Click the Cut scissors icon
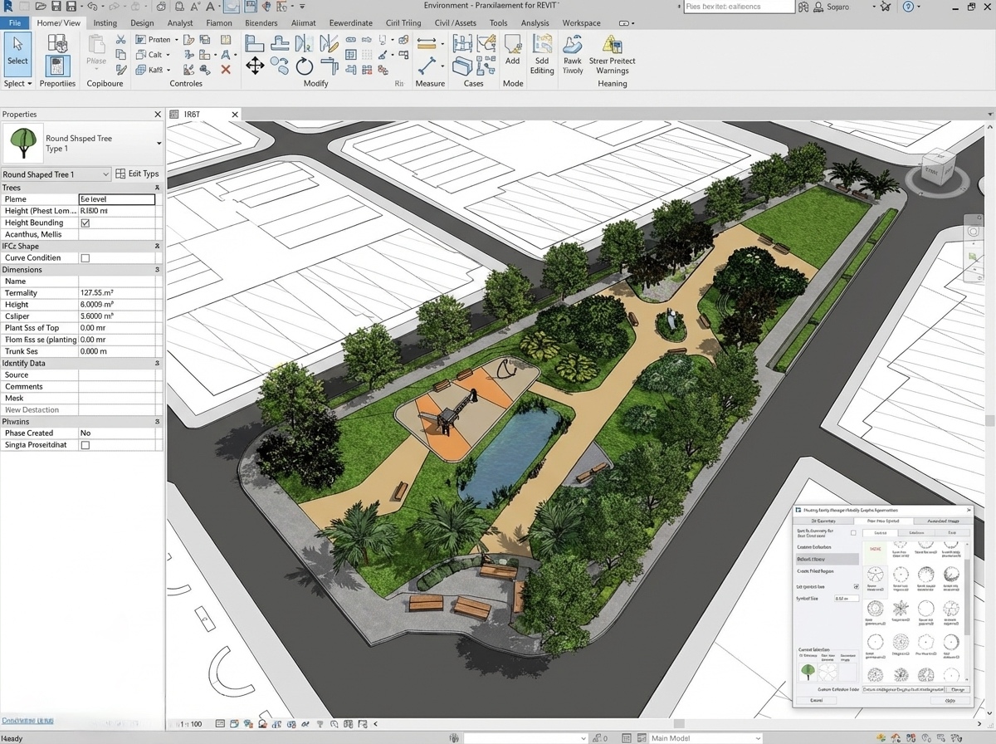 click(x=121, y=40)
